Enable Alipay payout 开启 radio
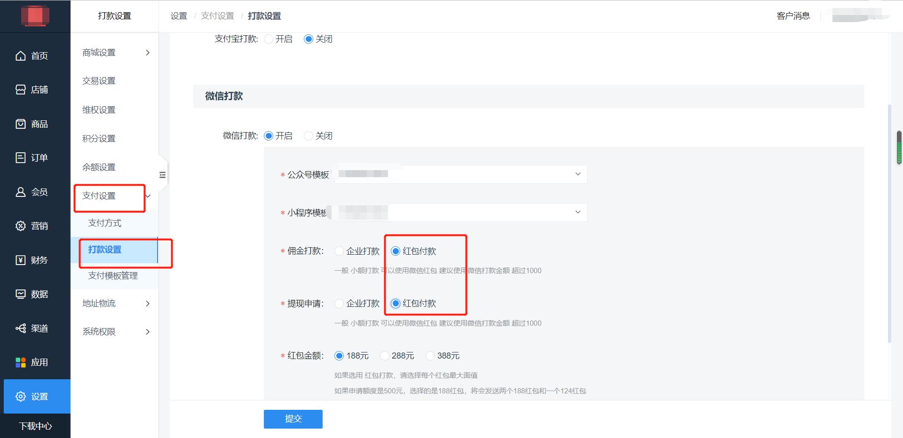Image resolution: width=903 pixels, height=438 pixels. pyautogui.click(x=269, y=39)
